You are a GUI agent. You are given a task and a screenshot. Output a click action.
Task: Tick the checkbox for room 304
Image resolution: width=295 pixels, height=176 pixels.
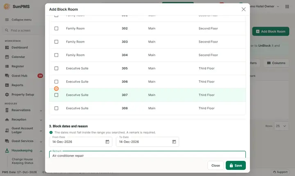click(x=56, y=55)
